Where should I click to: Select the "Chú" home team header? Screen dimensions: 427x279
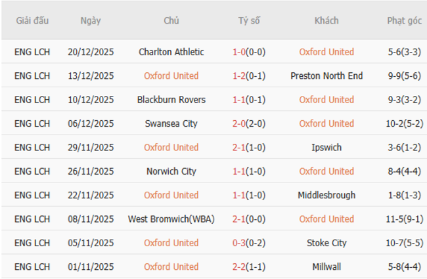(x=171, y=20)
